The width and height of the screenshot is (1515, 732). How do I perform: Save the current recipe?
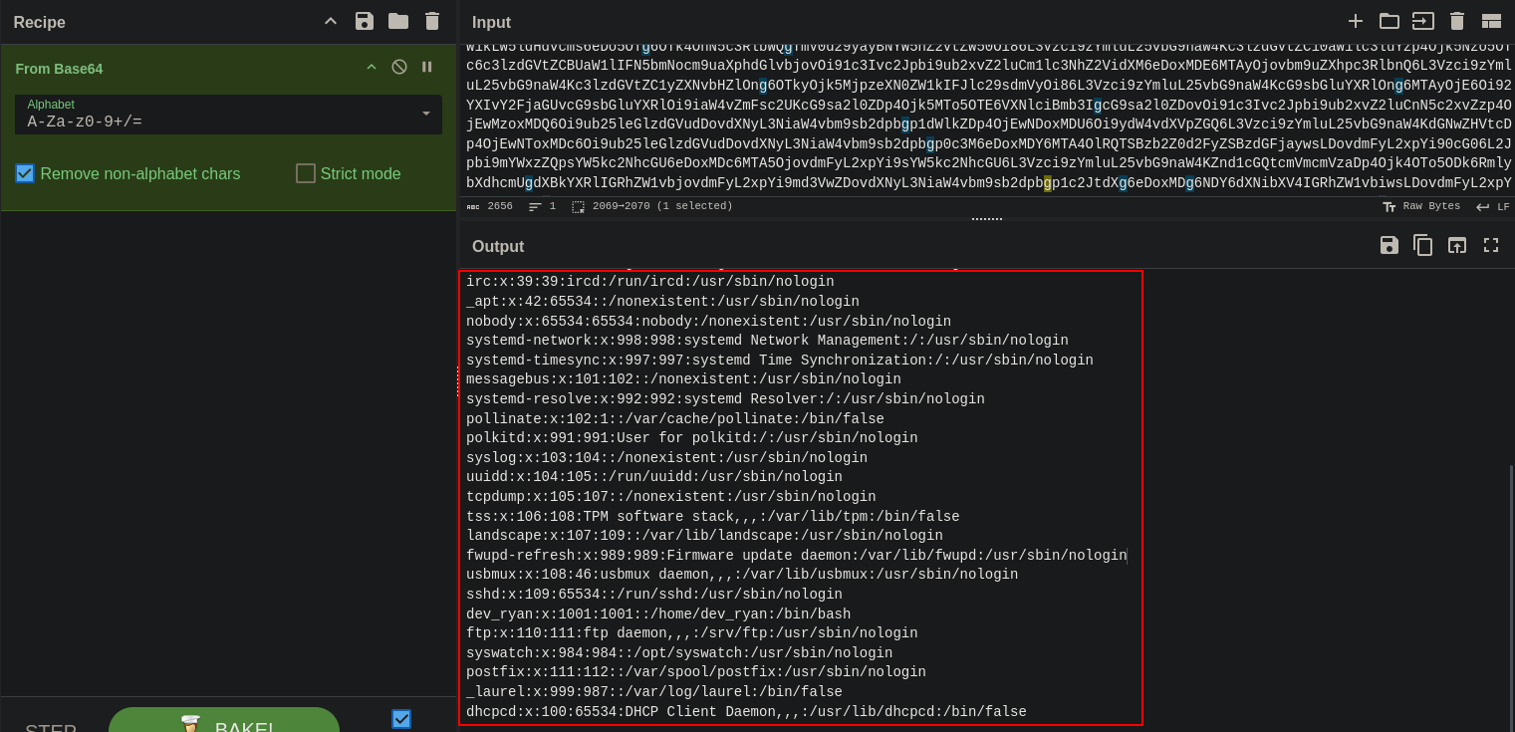coord(365,22)
